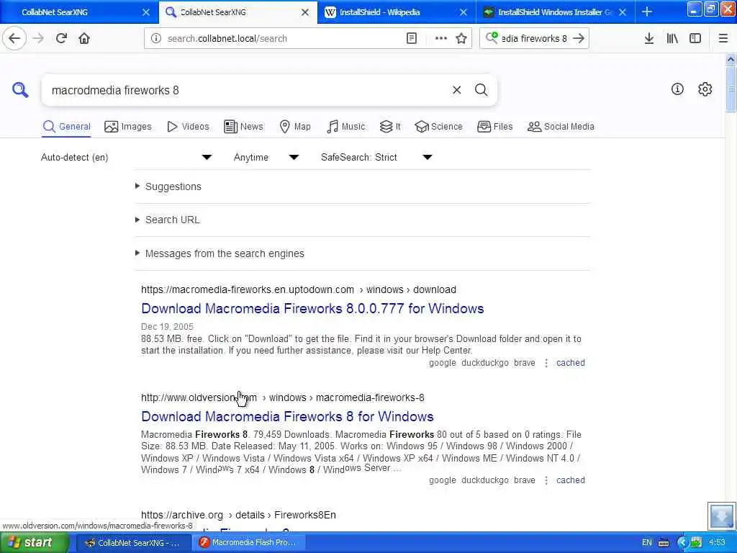Switch to Macromedia Flash Pro taskbar window
Viewport: 737px width, 553px height.
tap(248, 543)
